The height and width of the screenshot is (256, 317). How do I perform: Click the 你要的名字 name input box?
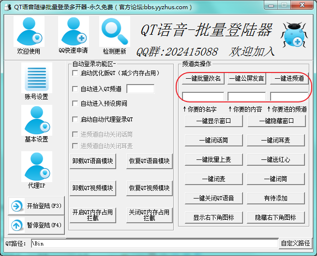click(x=203, y=96)
